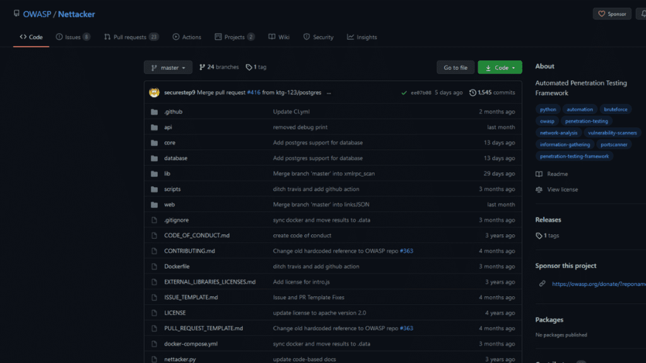Open the Insights tab
The height and width of the screenshot is (363, 646).
coord(362,37)
